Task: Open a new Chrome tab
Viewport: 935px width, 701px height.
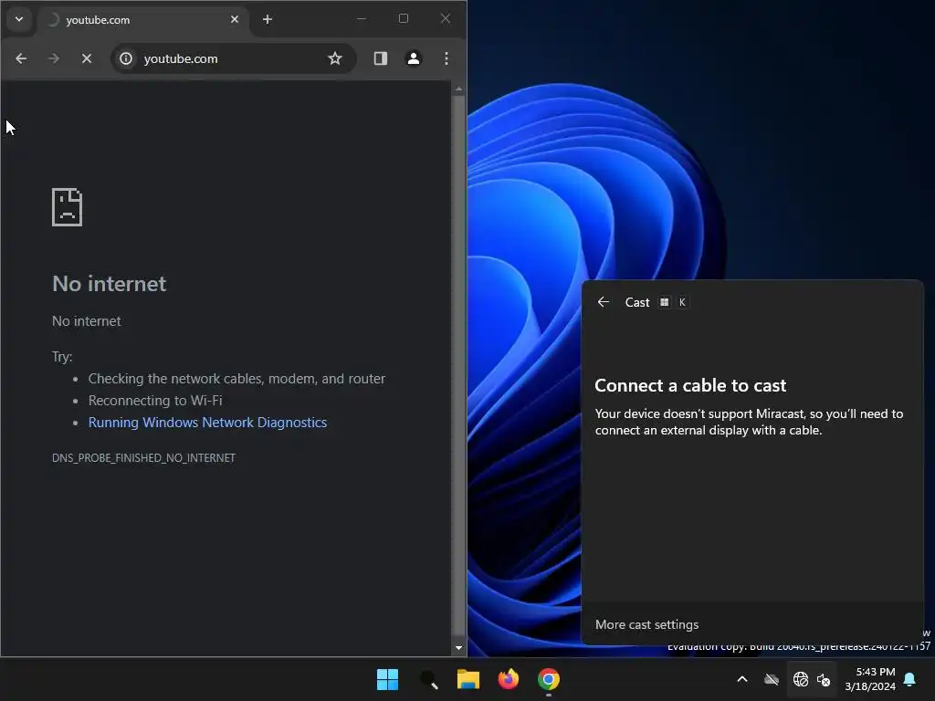Action: point(268,20)
